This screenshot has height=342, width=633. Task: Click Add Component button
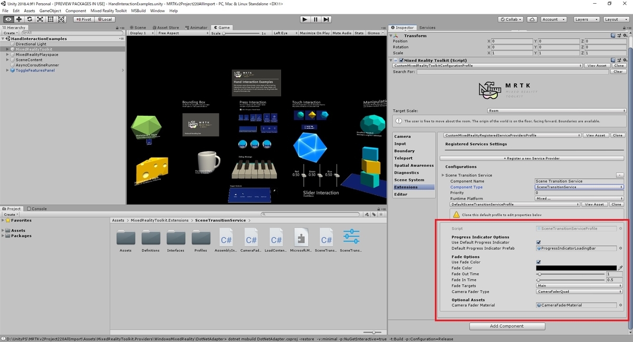507,326
